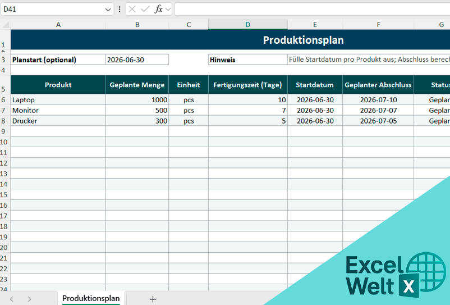Open formula bar options three-dot handle
Screen dimensions: 450x305
120,10
